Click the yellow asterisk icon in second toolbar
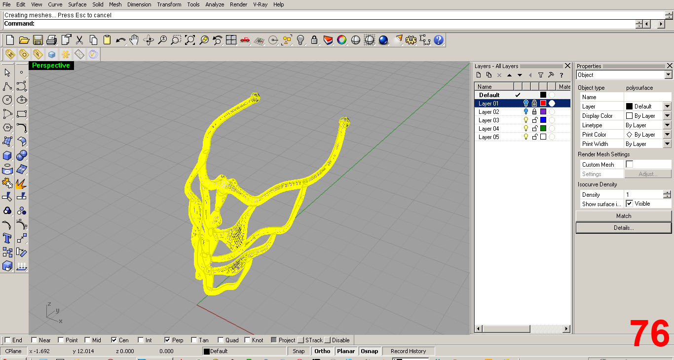 [65, 54]
